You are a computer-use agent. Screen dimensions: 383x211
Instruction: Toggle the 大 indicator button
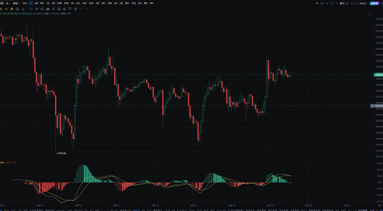[x=6, y=9]
